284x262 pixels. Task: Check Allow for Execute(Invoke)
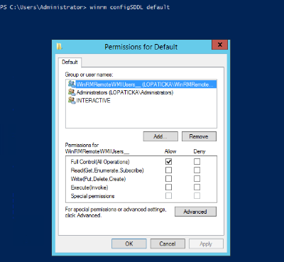(x=168, y=187)
